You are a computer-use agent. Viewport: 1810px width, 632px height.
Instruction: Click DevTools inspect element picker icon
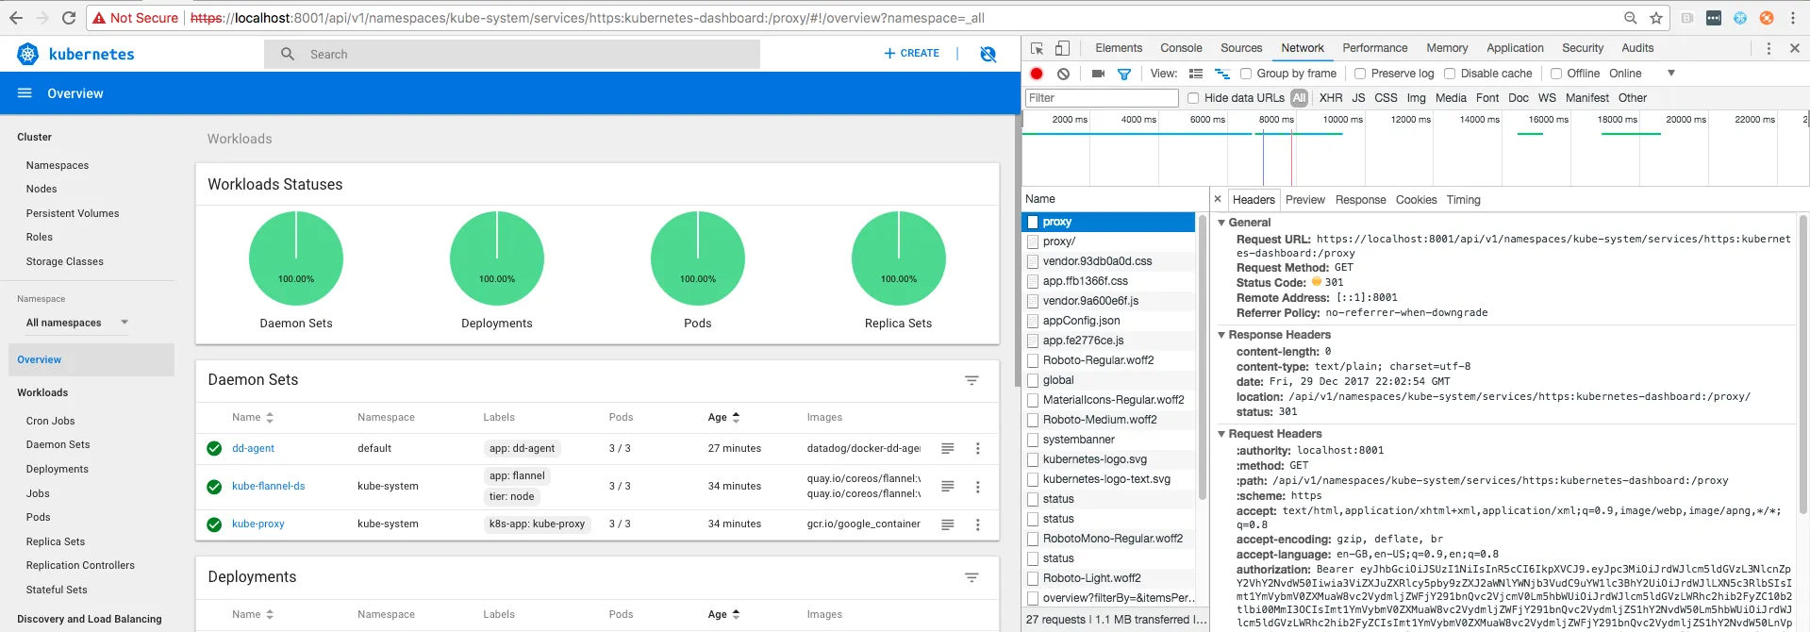coord(1038,48)
